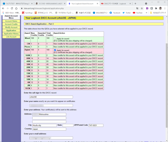
Task: Open the monthly FB News bookmark
Action: [44, 13]
